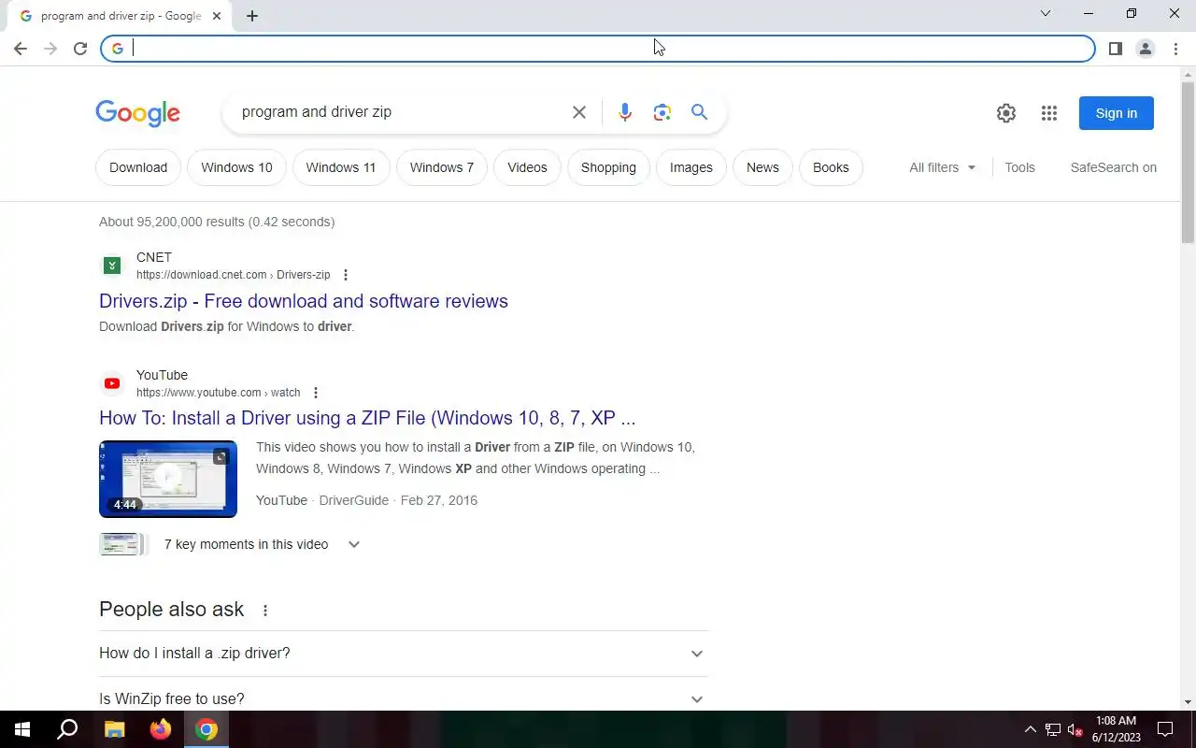
Task: Open the Chrome profile avatar
Action: pyautogui.click(x=1145, y=49)
